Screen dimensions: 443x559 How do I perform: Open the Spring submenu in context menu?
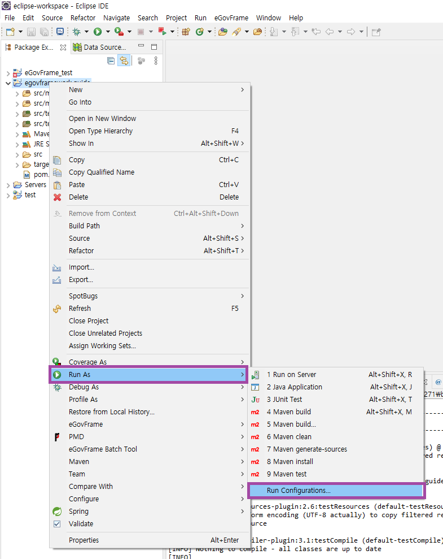click(x=150, y=511)
